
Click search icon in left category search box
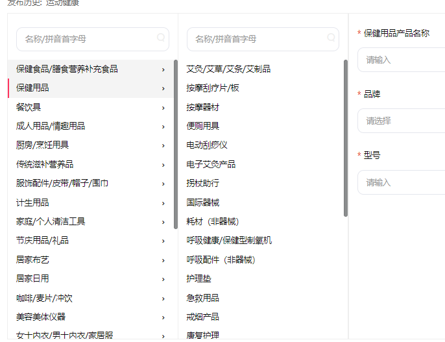click(161, 38)
